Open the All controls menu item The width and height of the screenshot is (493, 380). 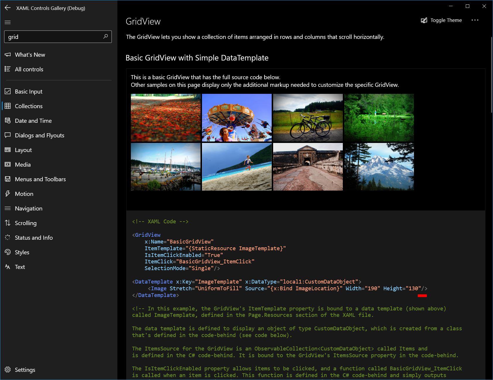(29, 69)
